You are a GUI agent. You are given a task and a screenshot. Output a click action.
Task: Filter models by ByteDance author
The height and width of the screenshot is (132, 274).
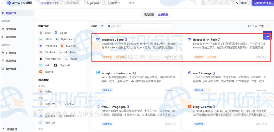65,39
